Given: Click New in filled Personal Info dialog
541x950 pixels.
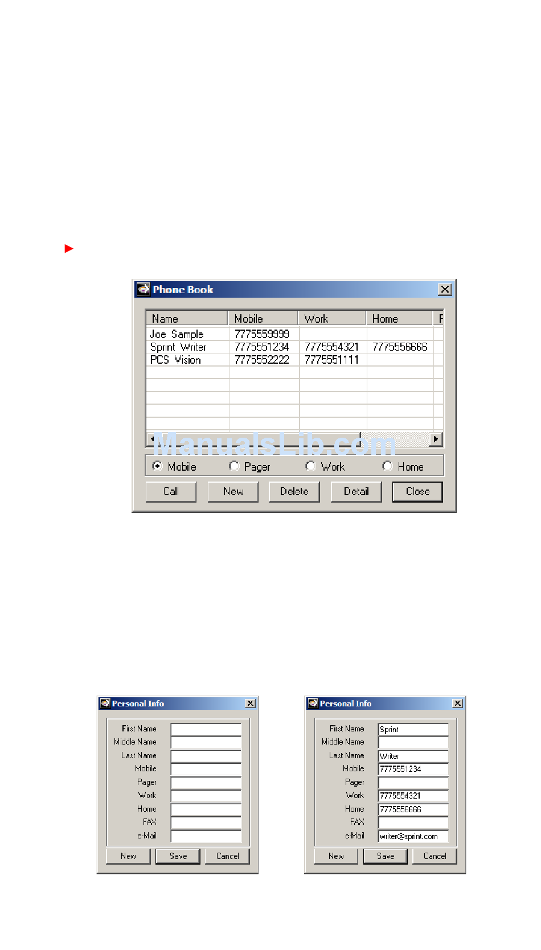Looking at the screenshot, I should click(336, 856).
